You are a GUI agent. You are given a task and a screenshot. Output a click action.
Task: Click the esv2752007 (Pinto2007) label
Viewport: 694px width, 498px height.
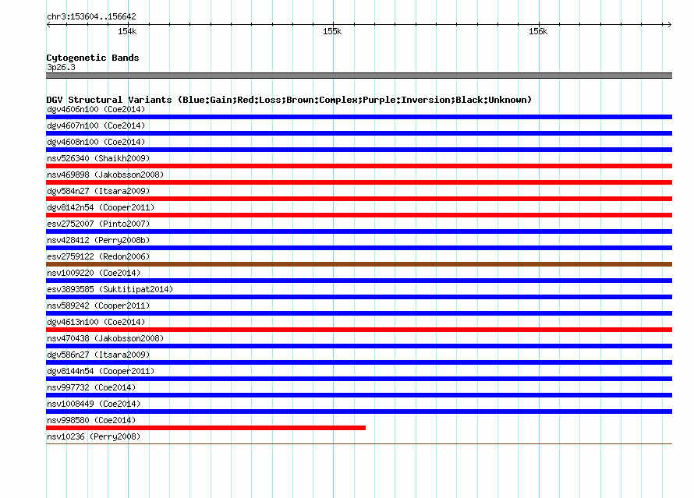(98, 224)
